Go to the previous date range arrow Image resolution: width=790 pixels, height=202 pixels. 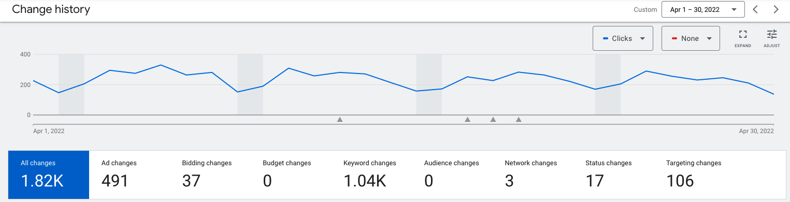pyautogui.click(x=755, y=9)
